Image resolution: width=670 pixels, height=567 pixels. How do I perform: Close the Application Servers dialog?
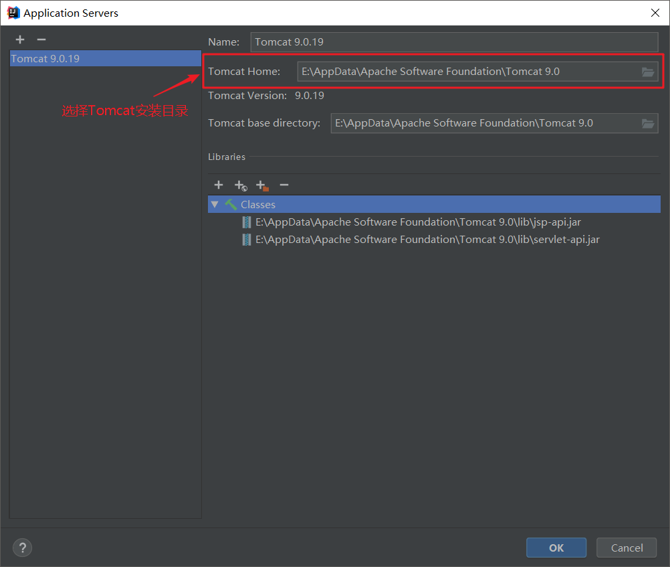[655, 13]
